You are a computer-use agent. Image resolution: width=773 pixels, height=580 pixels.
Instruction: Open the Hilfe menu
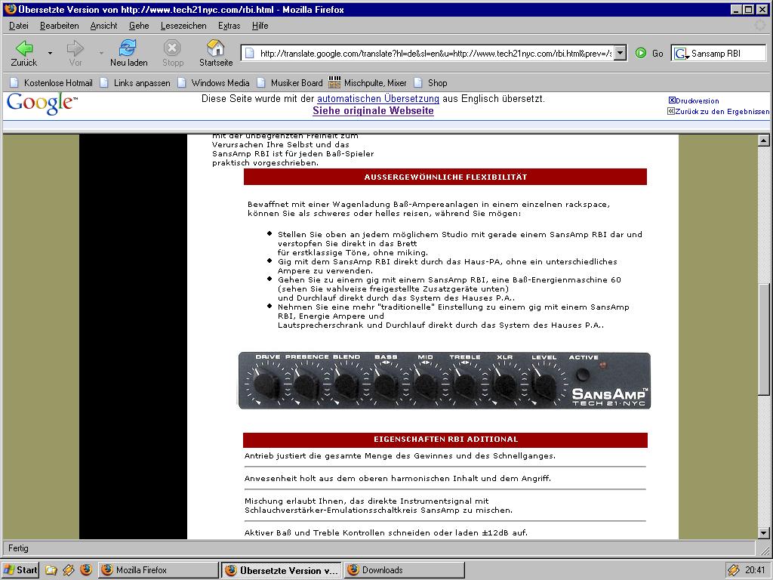260,26
